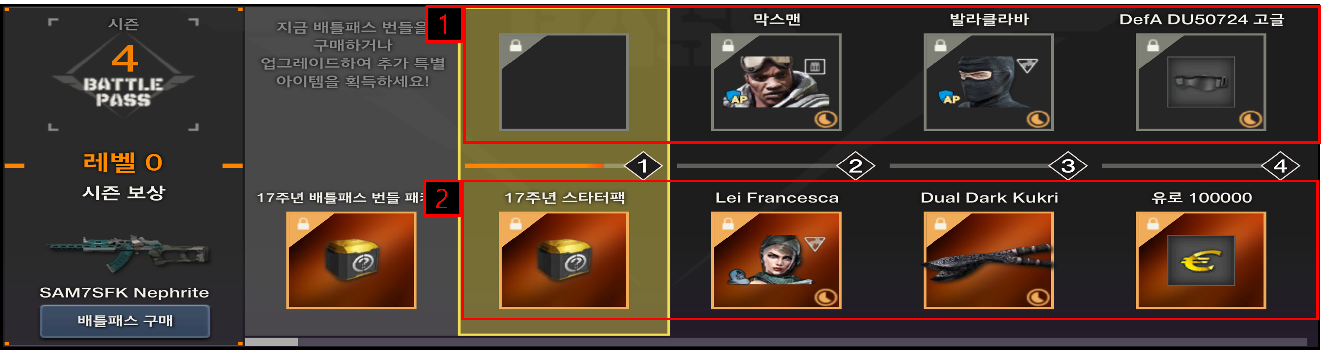Screen dimensions: 1321x350
Task: Click the 막스맨 character reward icon
Action: coord(776,82)
